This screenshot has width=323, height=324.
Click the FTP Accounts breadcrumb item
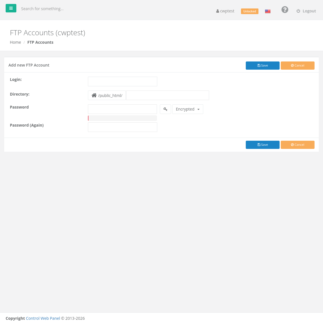(x=40, y=42)
